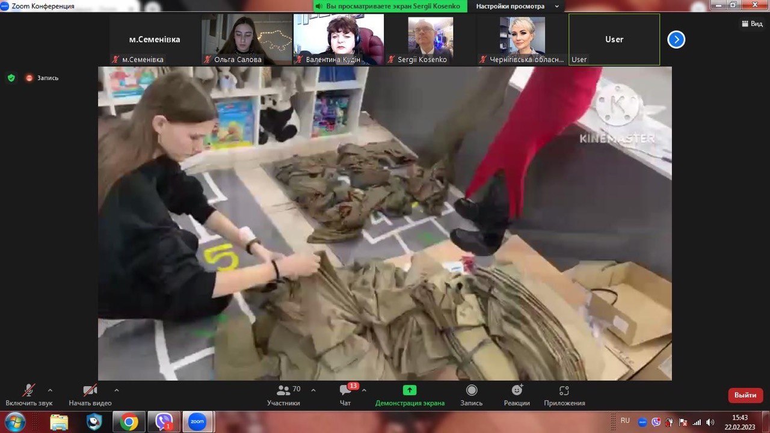The image size is (770, 433).
Task: Open the Чат chat panel
Action: tap(345, 396)
